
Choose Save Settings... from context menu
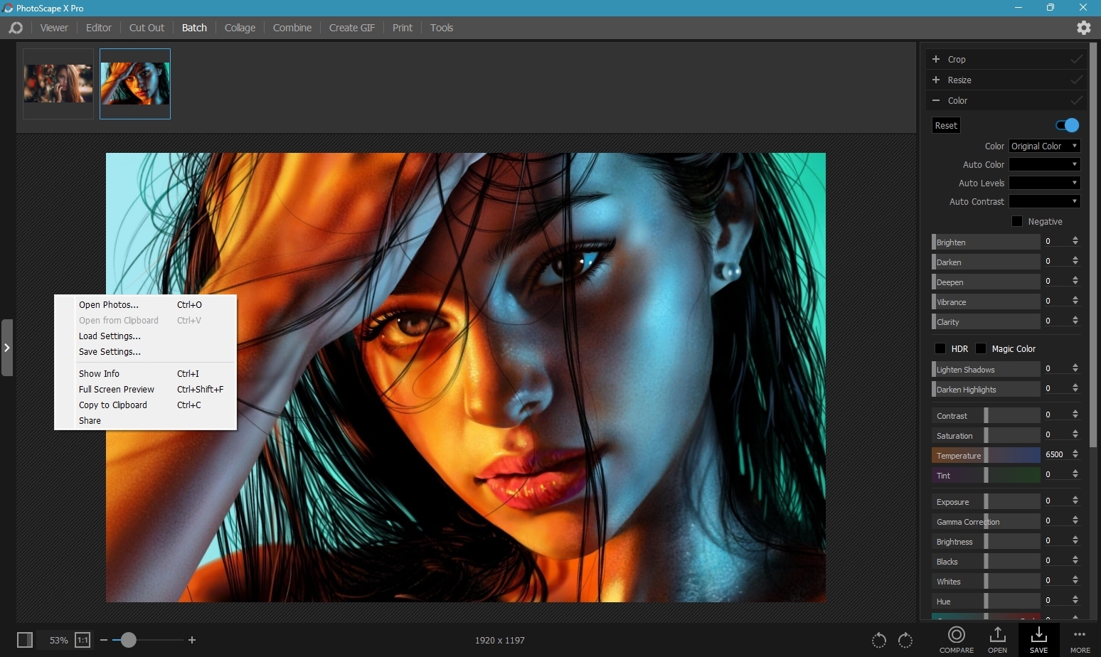110,351
